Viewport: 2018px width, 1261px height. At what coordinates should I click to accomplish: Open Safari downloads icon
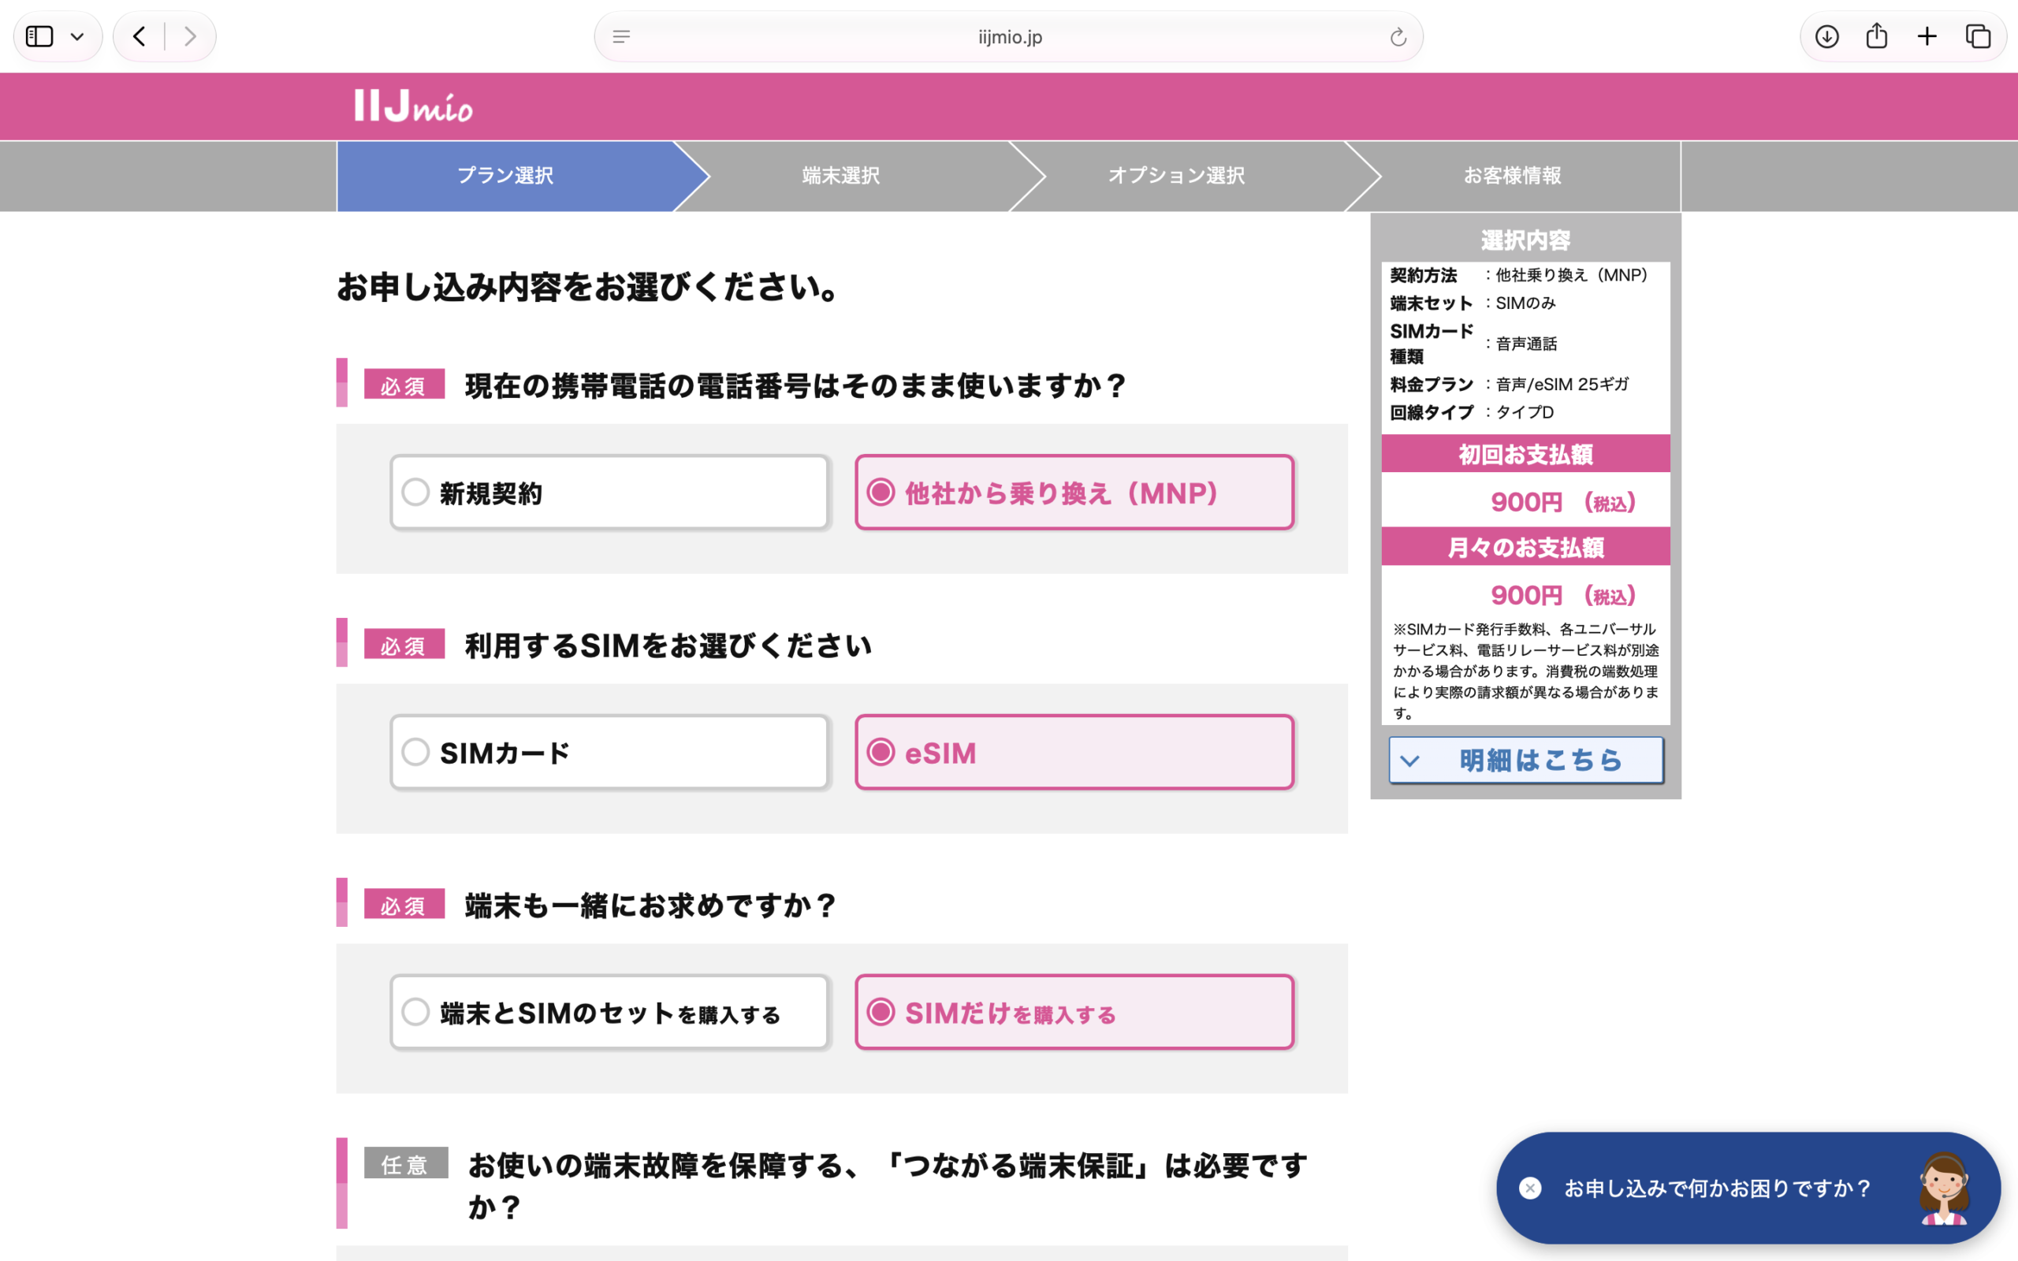[1826, 37]
